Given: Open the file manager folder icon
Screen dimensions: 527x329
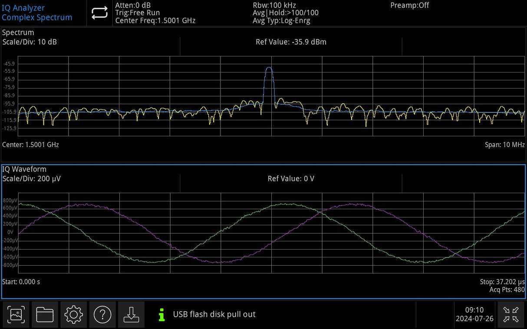Looking at the screenshot, I should tap(45, 315).
